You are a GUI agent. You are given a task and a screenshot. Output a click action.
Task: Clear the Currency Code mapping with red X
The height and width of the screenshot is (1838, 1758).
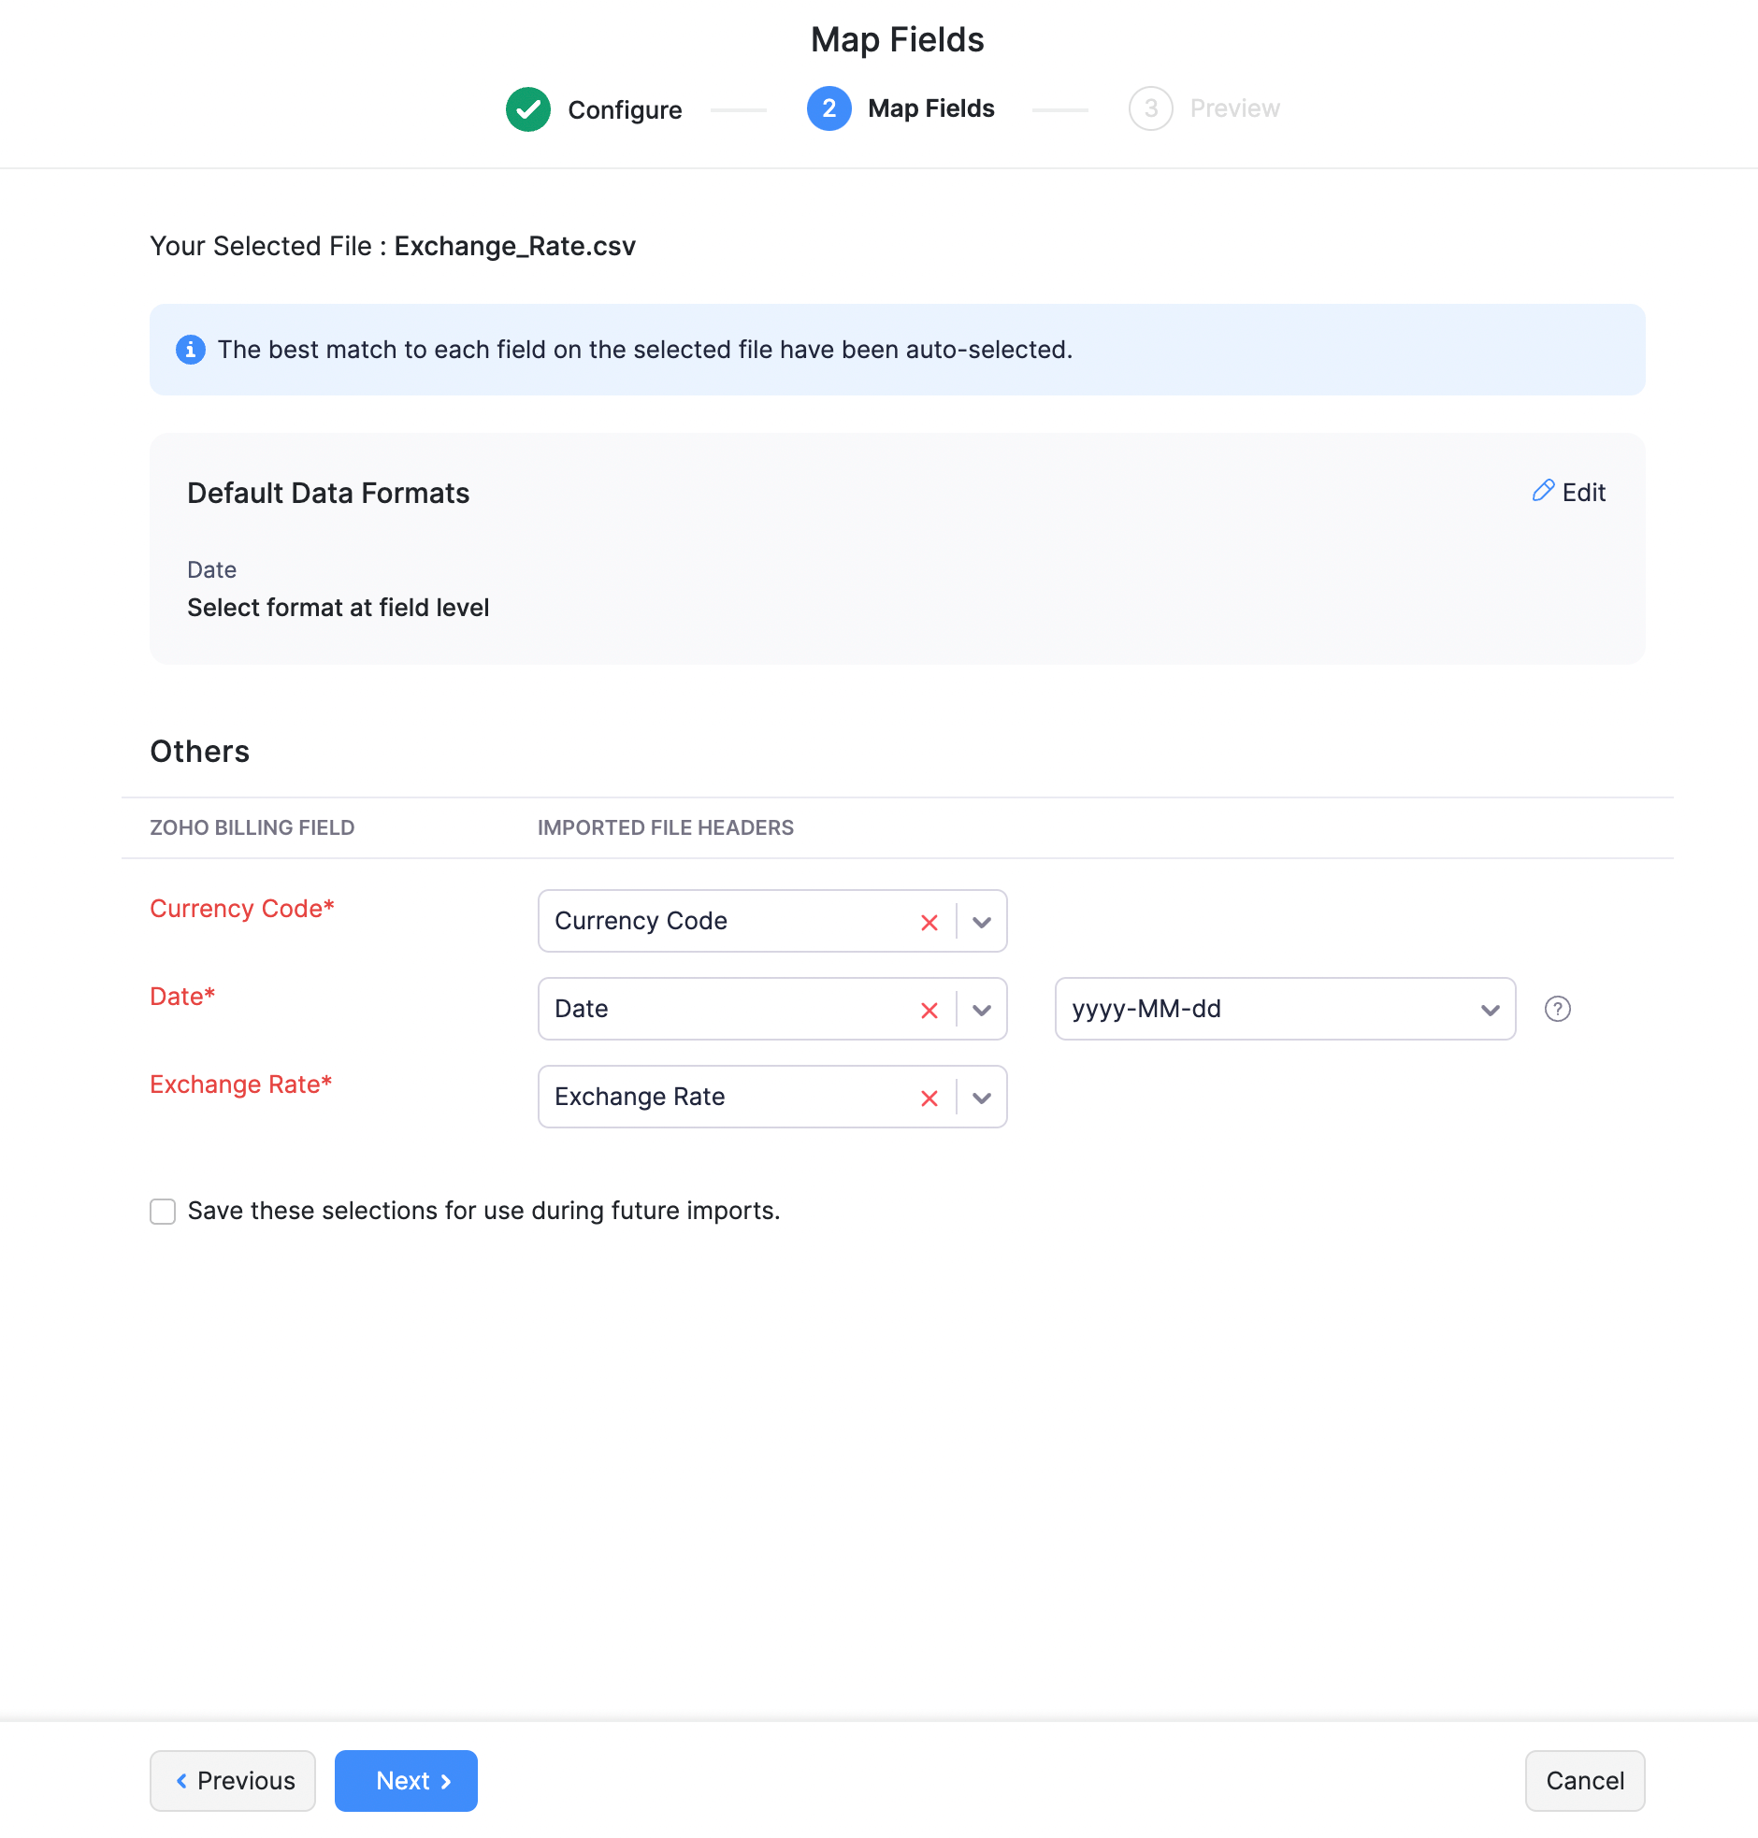coord(929,922)
